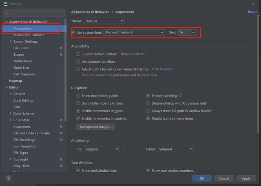Enable Support screen readers
Screen dimensions: 261x186
pyautogui.click(x=78, y=54)
